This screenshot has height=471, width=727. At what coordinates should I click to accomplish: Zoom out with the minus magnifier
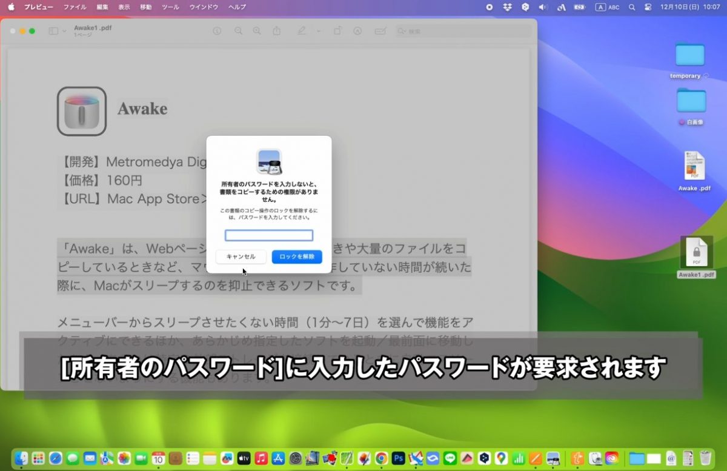click(x=239, y=31)
